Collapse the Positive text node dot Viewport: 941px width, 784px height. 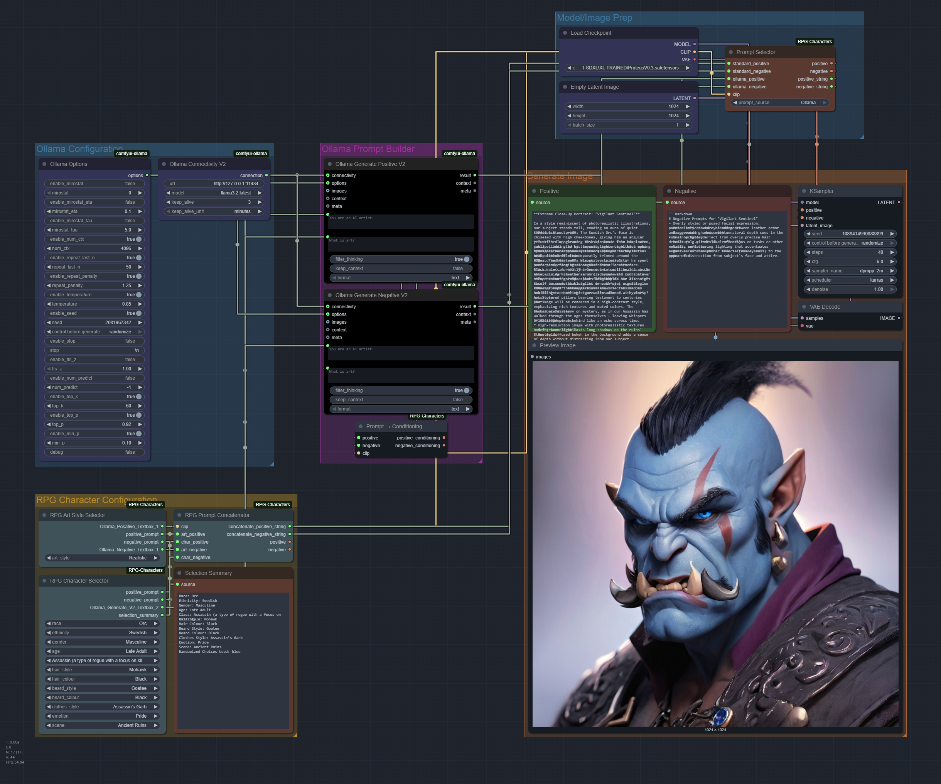coord(534,191)
